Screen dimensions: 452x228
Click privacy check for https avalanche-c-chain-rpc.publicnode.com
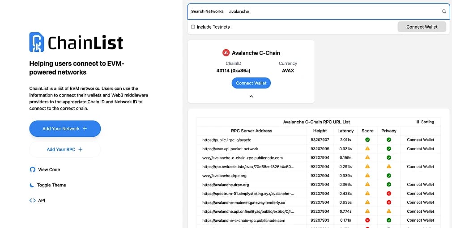(389, 220)
